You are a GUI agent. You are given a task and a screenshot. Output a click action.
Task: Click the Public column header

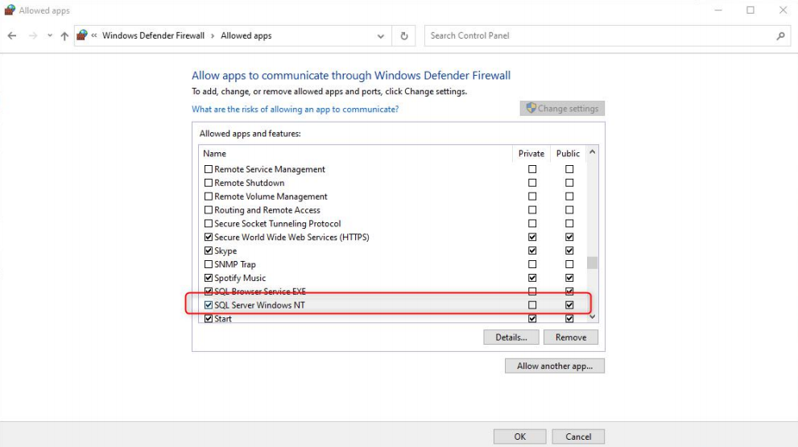(568, 153)
